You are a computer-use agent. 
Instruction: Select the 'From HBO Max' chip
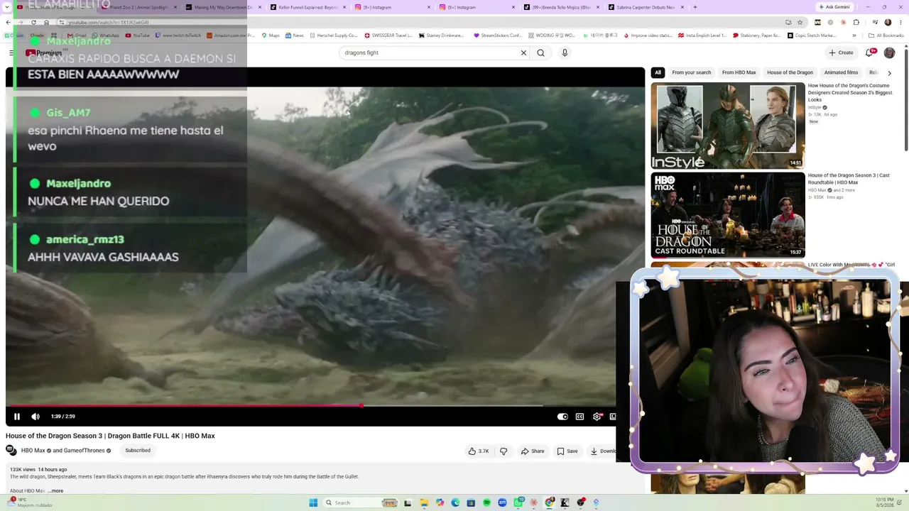point(739,72)
